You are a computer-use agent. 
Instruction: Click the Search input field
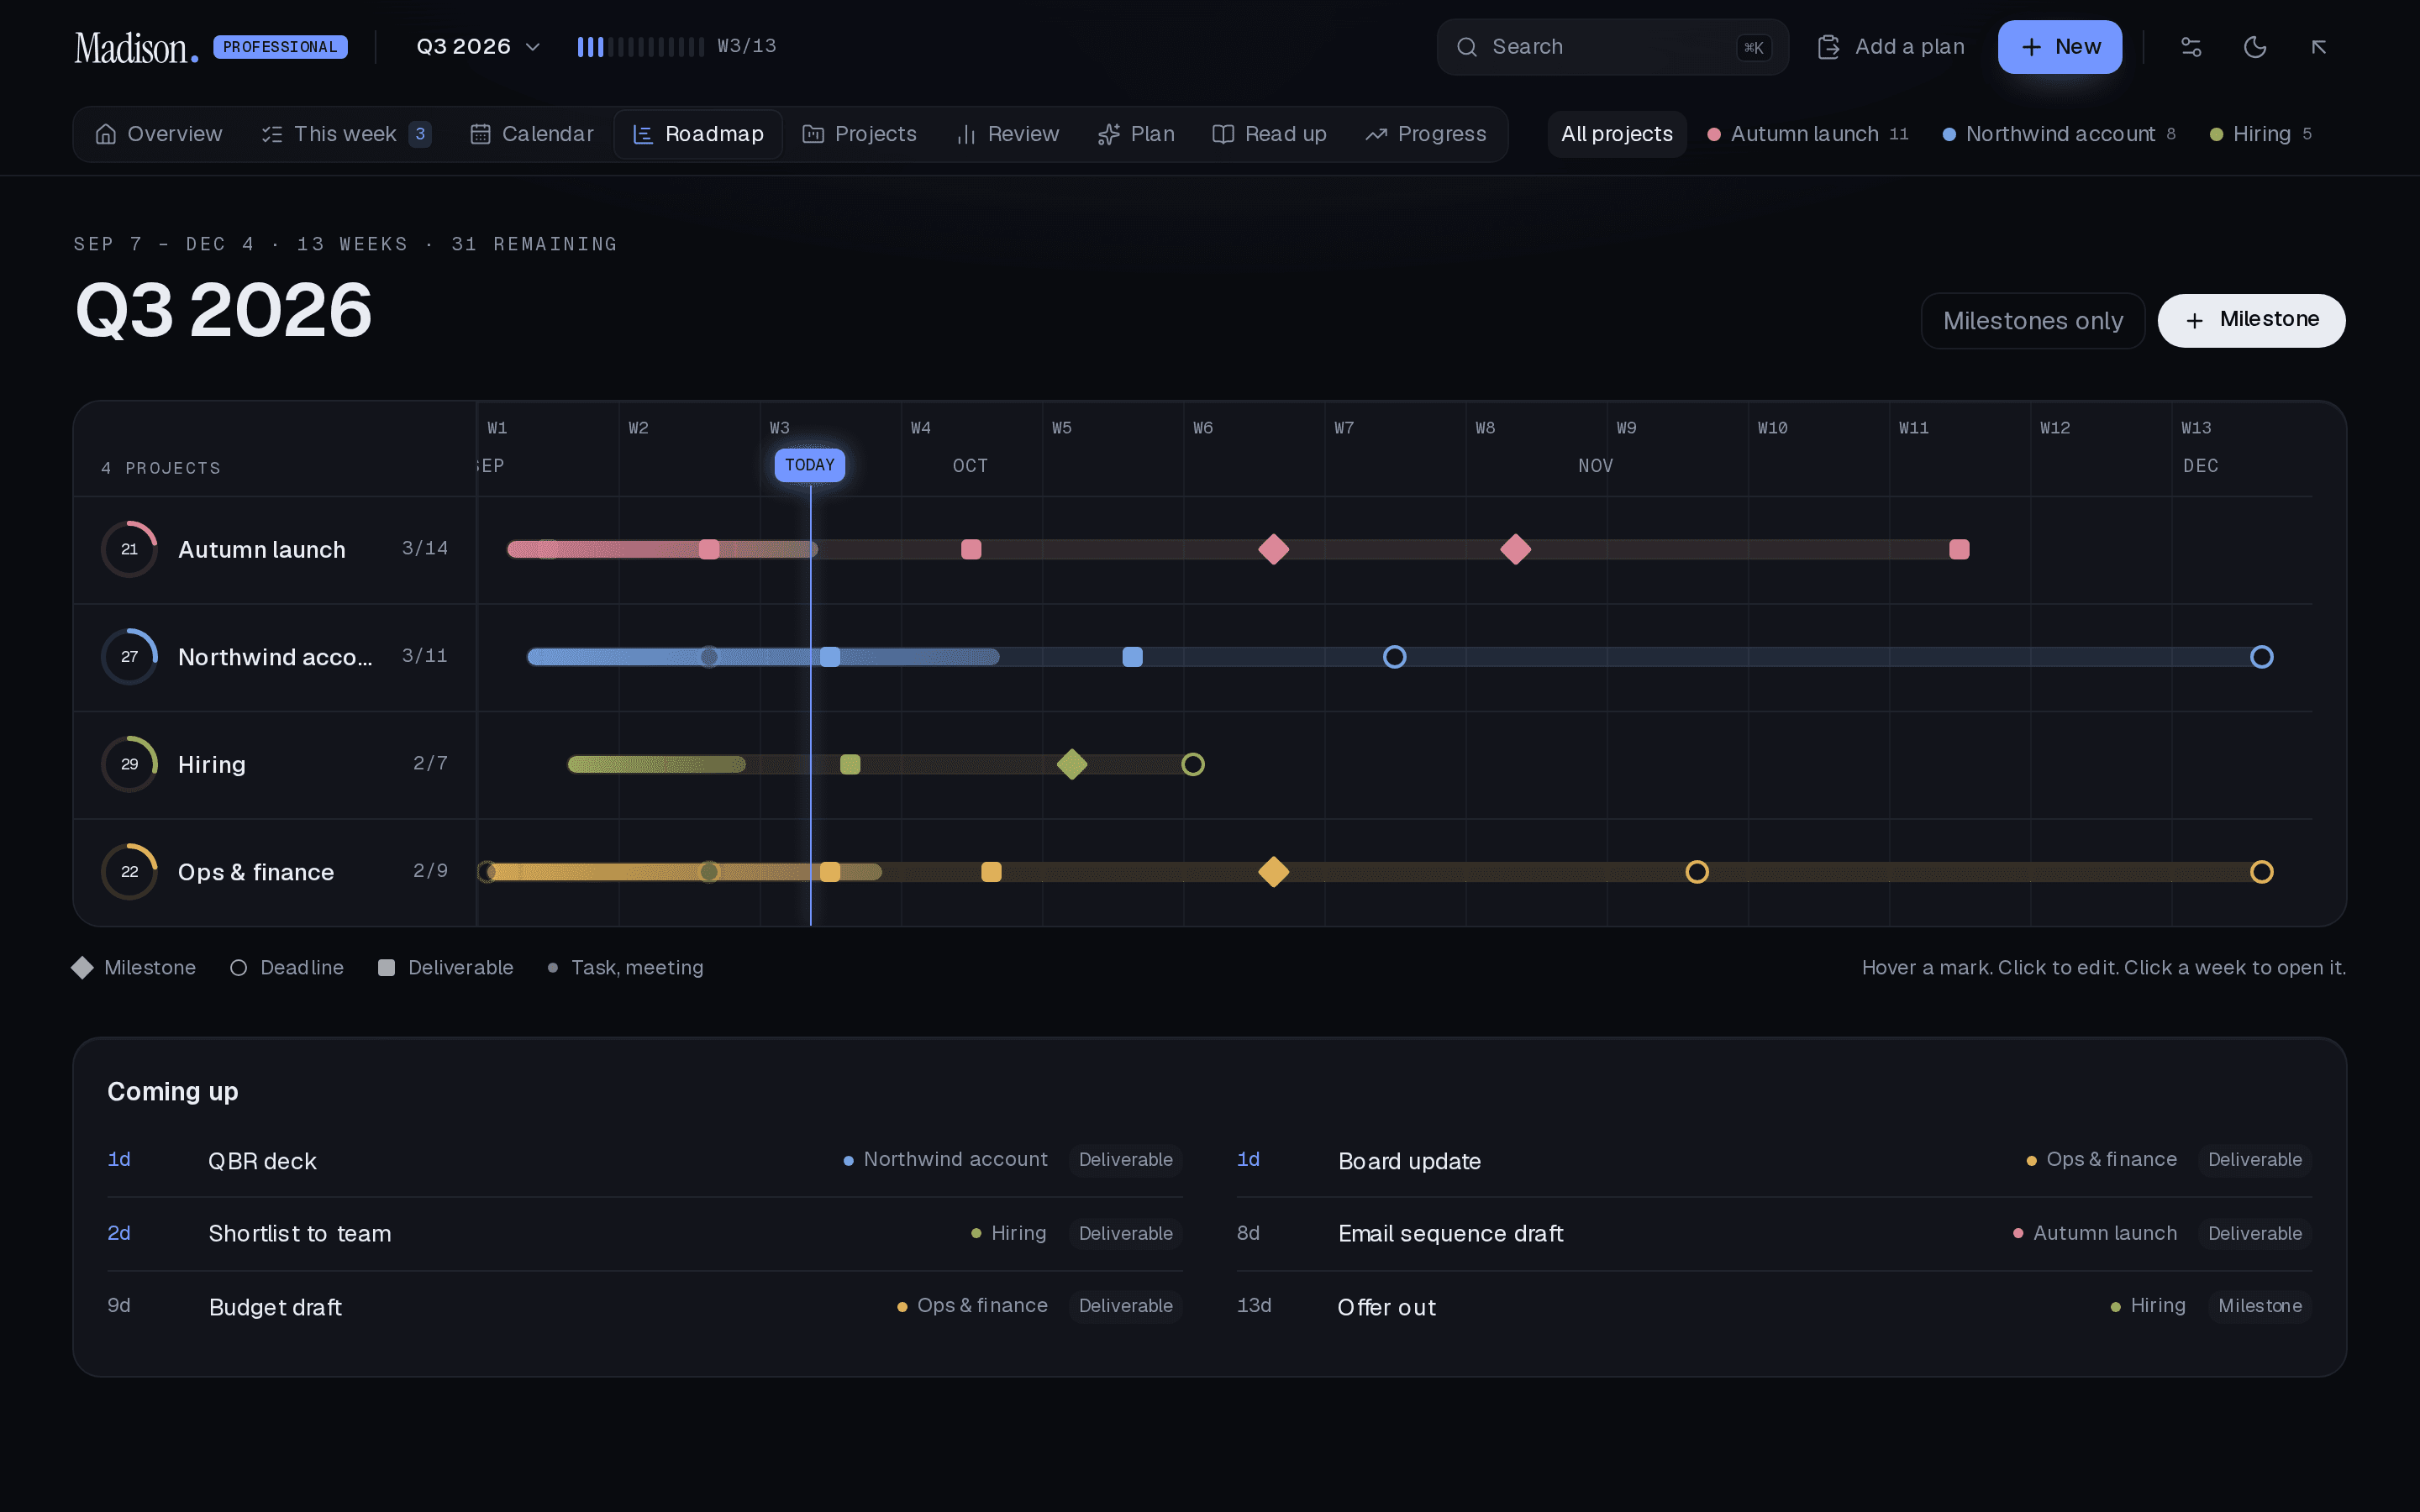click(x=1612, y=47)
